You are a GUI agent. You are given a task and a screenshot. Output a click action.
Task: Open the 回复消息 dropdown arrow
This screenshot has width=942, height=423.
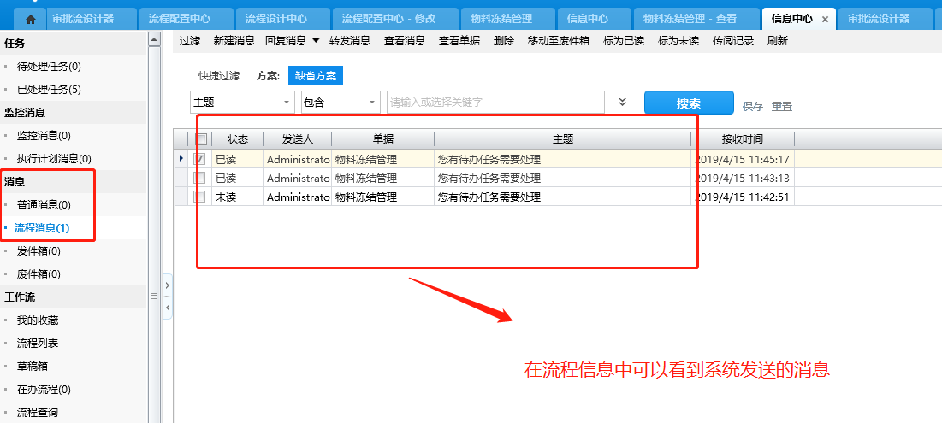tap(316, 41)
